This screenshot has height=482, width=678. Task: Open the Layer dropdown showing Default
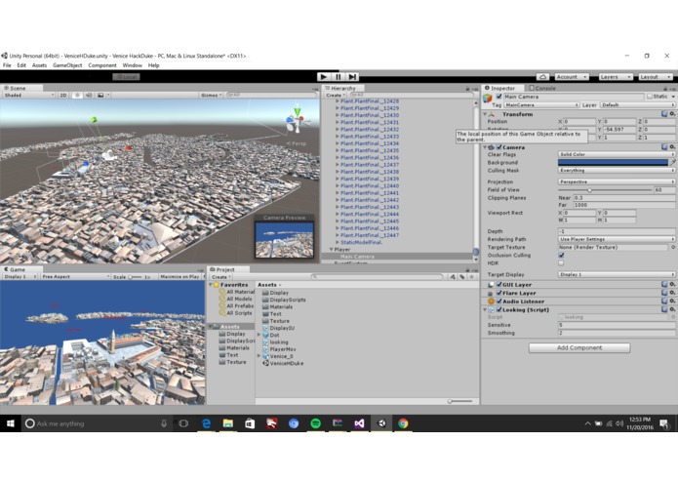tap(637, 105)
